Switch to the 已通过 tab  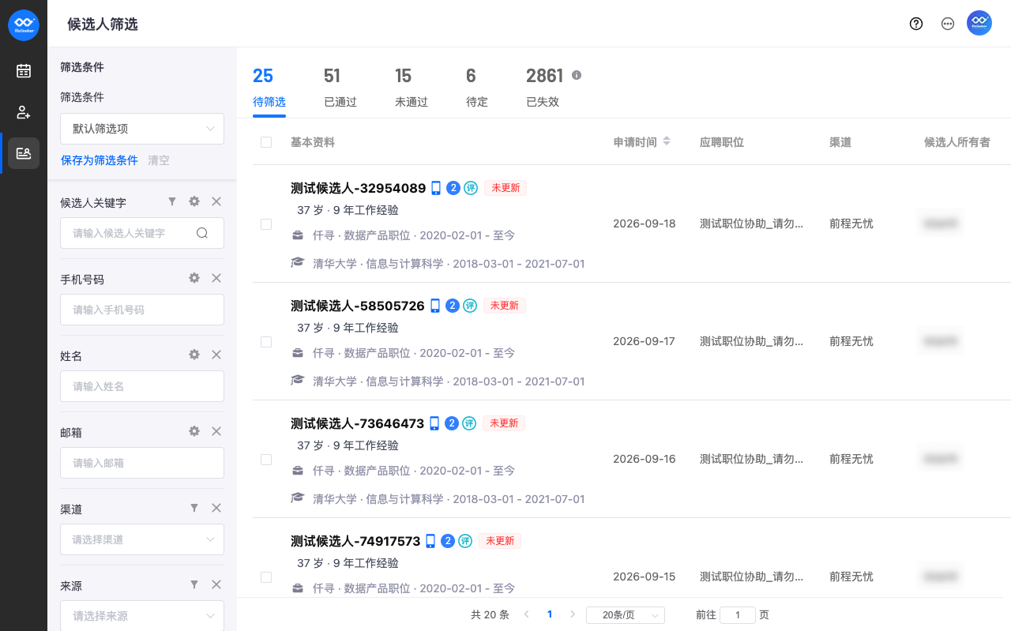tap(340, 87)
